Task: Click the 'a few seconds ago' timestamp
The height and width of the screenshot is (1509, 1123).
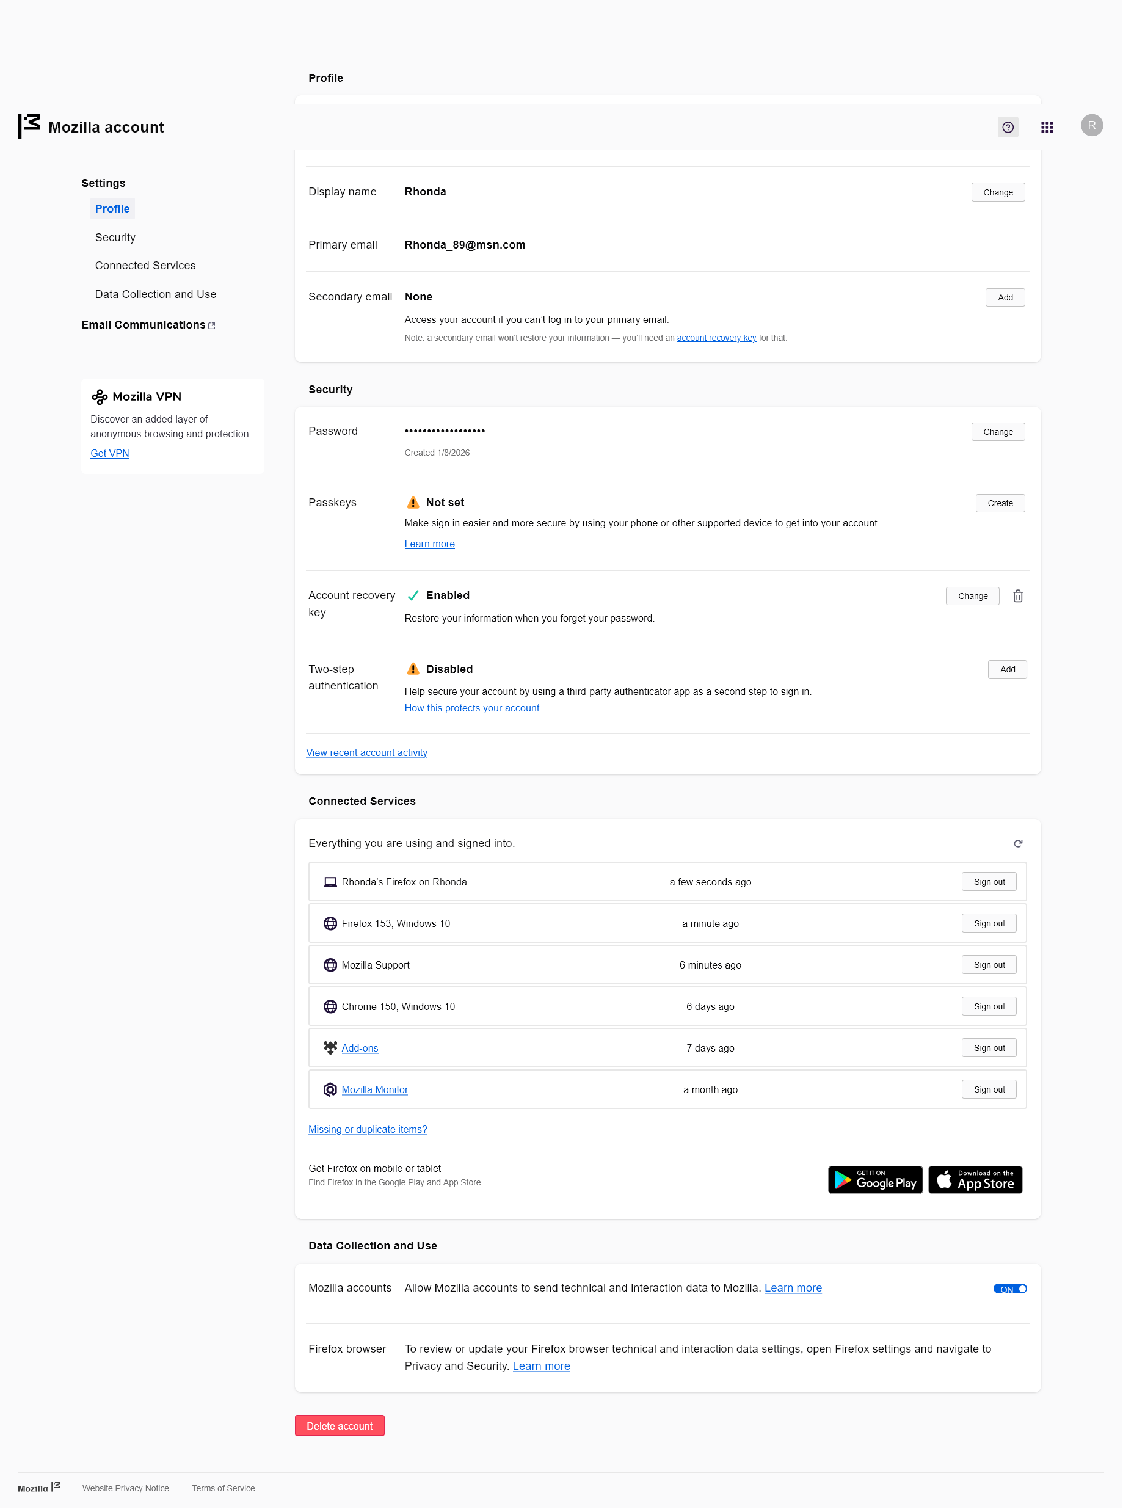Action: click(x=710, y=882)
